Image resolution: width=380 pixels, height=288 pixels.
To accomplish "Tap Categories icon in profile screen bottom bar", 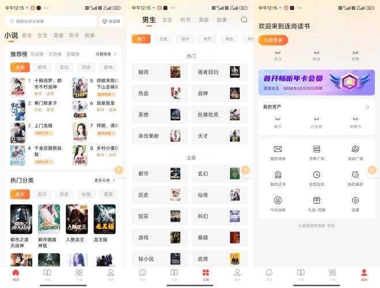I will 333,273.
